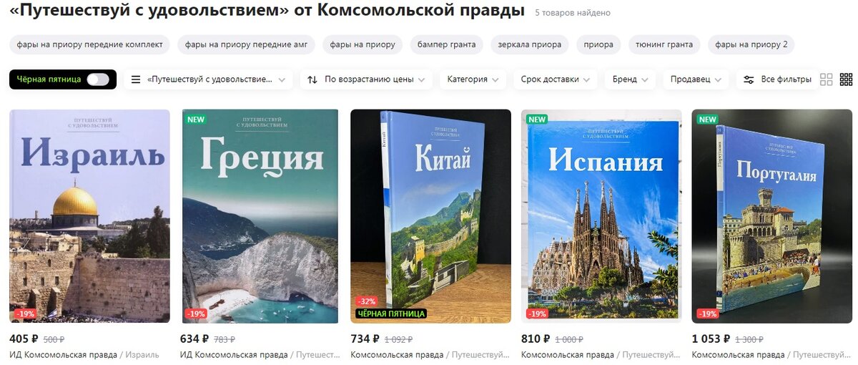Select the фары на приору 2 tag
The height and width of the screenshot is (365, 858).
point(751,44)
